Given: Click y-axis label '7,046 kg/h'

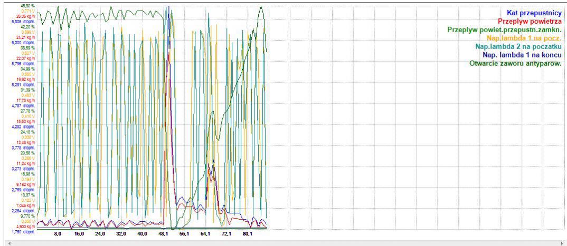Looking at the screenshot, I should pos(25,205).
